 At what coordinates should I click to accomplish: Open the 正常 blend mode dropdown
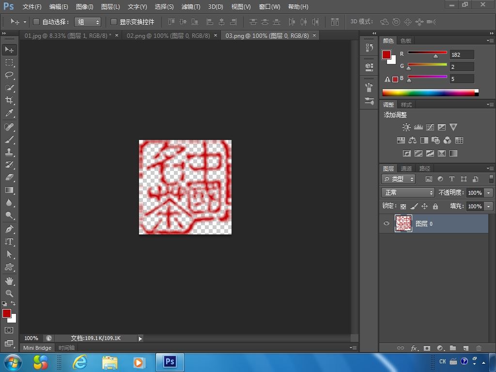pyautogui.click(x=408, y=192)
